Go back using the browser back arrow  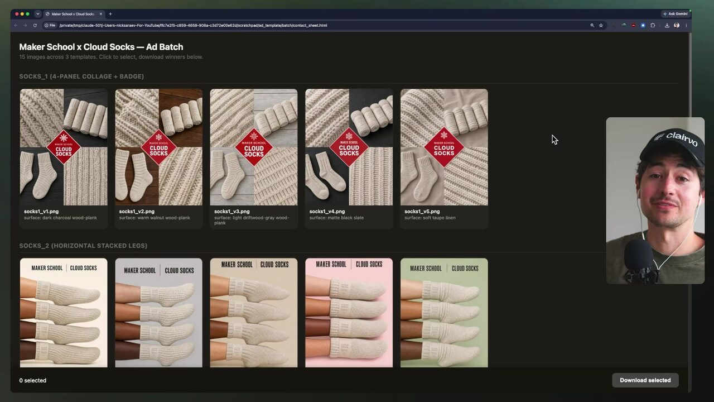click(x=16, y=25)
